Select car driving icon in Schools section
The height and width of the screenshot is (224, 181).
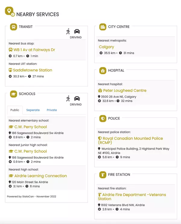click(x=77, y=99)
